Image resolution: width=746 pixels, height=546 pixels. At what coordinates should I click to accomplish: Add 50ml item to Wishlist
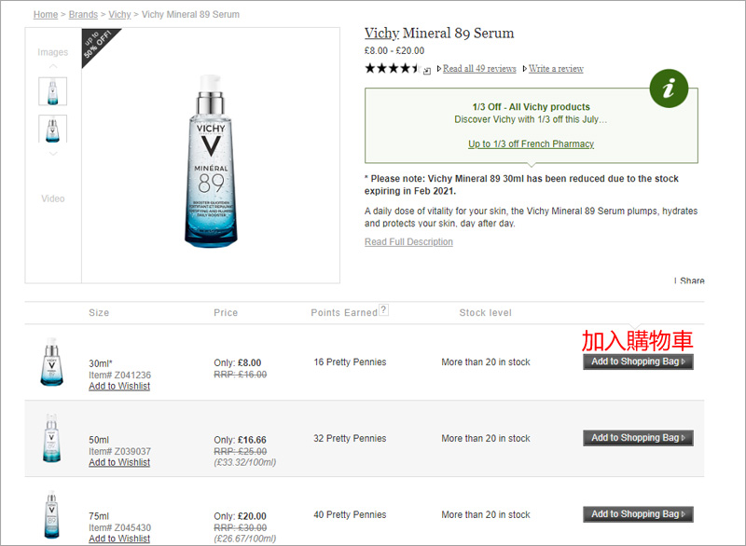point(119,462)
